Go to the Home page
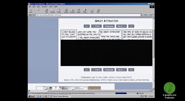The image size is (185, 101). click(59, 11)
